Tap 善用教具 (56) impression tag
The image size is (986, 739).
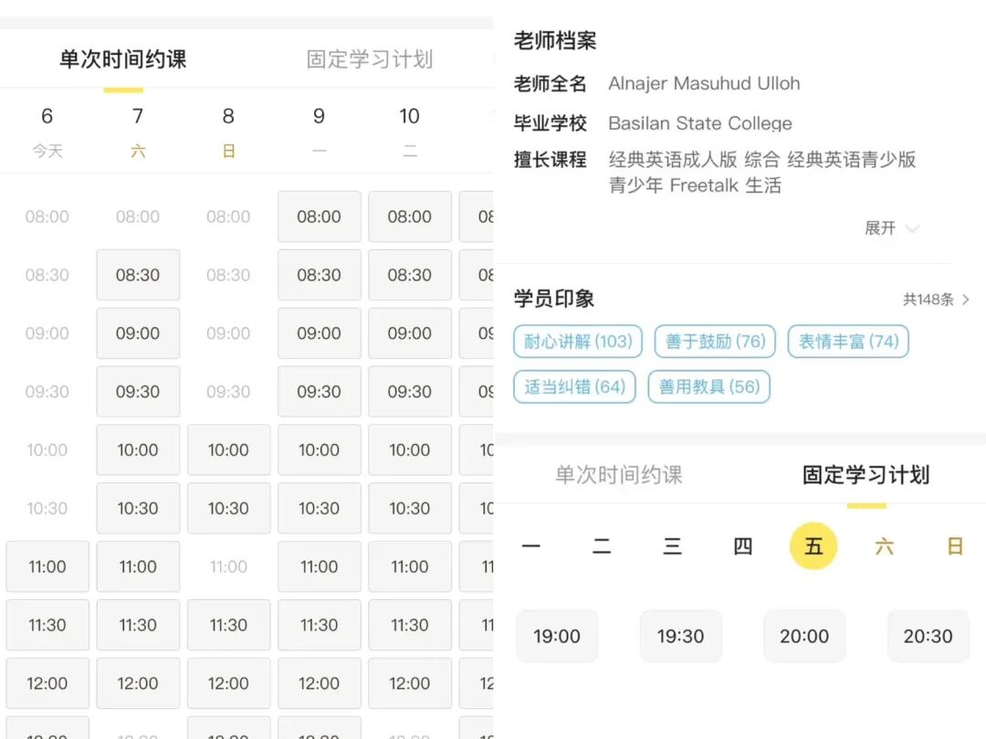[708, 386]
